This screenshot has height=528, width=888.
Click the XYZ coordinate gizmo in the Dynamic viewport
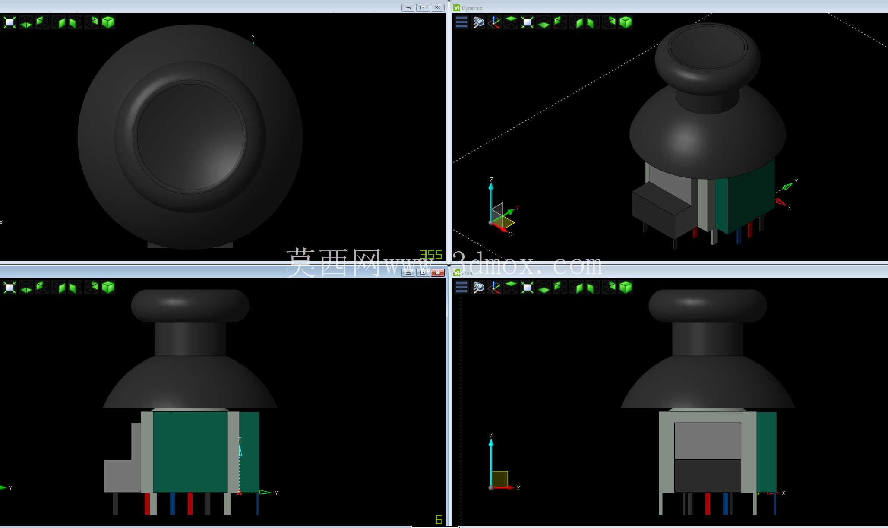coord(503,207)
